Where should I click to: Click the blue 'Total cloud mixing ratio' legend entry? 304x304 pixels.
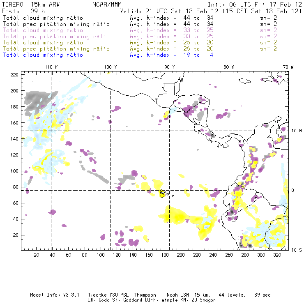(x=43, y=55)
